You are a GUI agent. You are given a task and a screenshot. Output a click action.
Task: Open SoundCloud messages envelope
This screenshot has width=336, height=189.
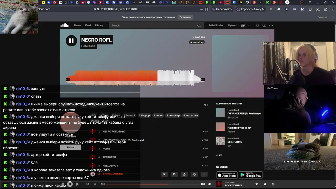pyautogui.click(x=264, y=25)
